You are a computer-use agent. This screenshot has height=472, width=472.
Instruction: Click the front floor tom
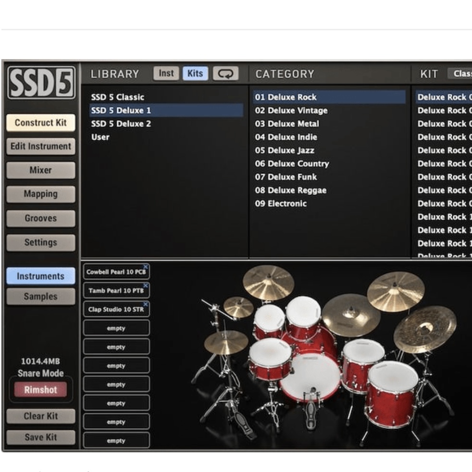tap(392, 394)
